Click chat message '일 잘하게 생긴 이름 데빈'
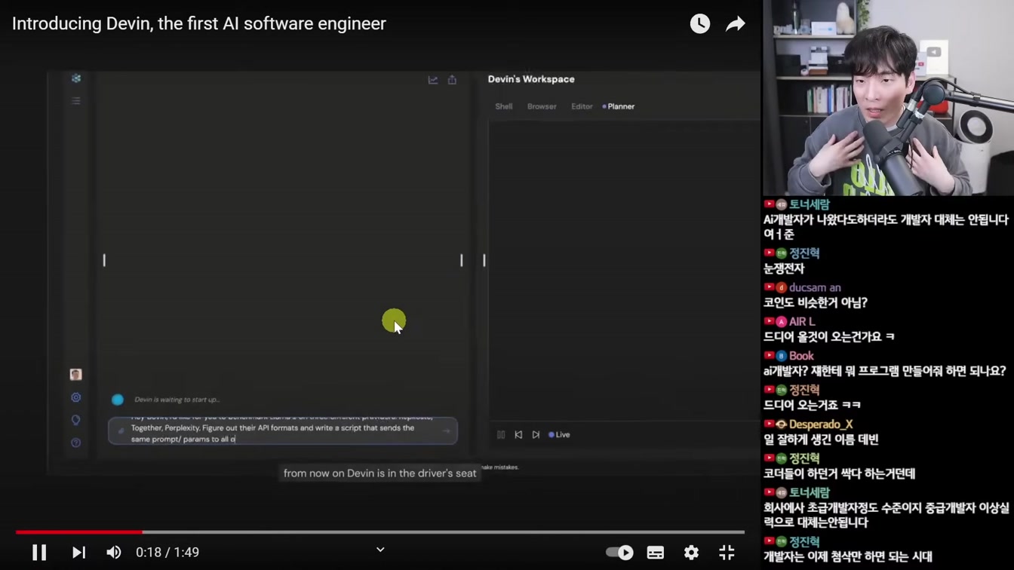1014x570 pixels. pyautogui.click(x=821, y=440)
